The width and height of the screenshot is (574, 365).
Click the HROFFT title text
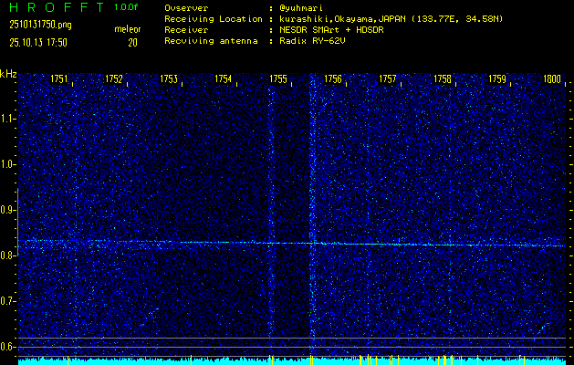(x=57, y=7)
